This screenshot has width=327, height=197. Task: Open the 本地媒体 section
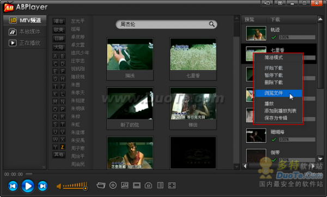(x=25, y=32)
